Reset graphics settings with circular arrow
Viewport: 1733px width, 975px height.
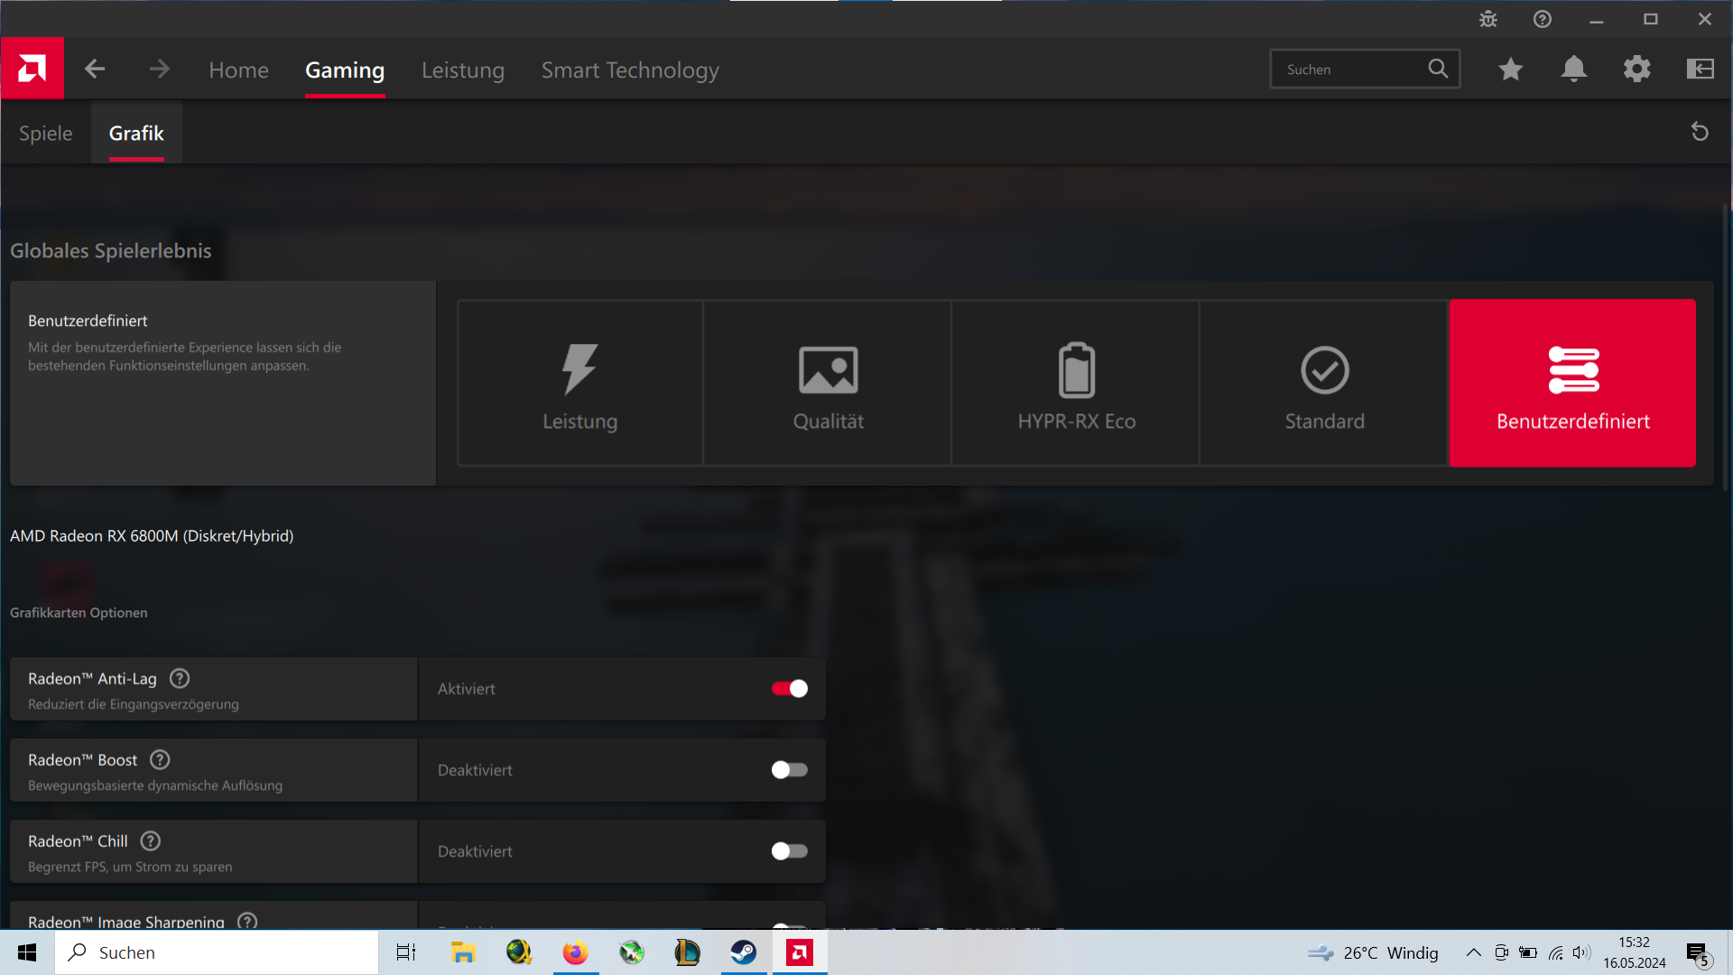click(x=1700, y=132)
